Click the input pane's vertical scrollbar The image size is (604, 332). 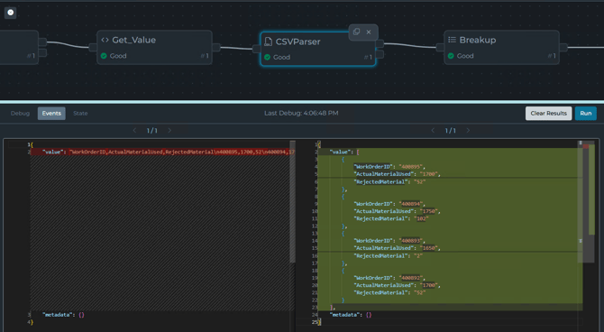pyautogui.click(x=292, y=202)
